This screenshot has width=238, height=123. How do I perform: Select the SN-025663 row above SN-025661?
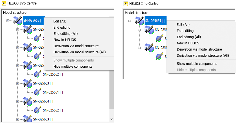pos(43,83)
